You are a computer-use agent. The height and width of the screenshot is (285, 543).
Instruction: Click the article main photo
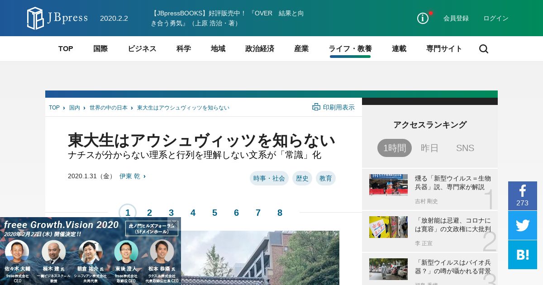click(x=260, y=258)
